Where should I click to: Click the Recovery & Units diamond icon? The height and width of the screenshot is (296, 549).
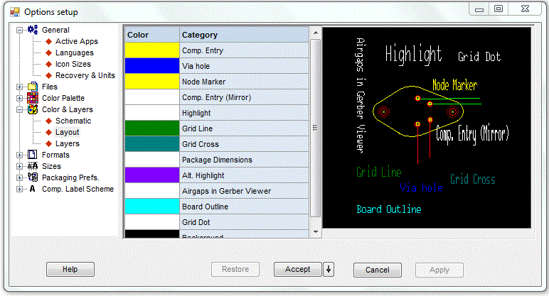click(48, 75)
